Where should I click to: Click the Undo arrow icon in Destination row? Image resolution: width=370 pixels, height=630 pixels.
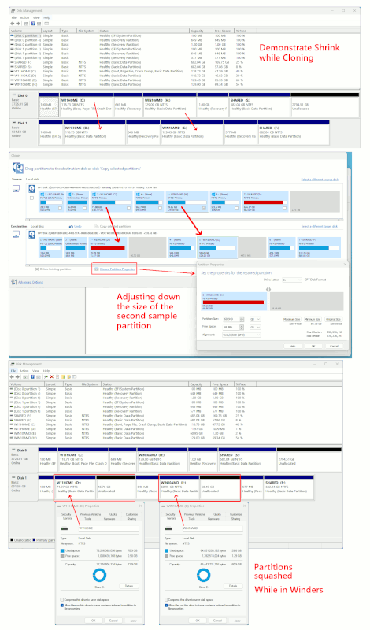click(x=71, y=227)
